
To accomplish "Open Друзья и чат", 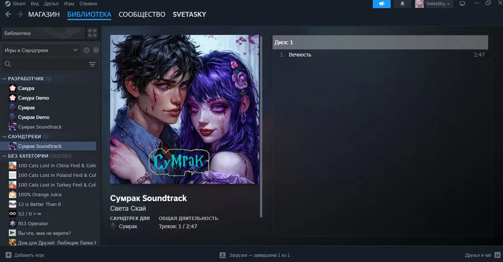I will (x=478, y=255).
